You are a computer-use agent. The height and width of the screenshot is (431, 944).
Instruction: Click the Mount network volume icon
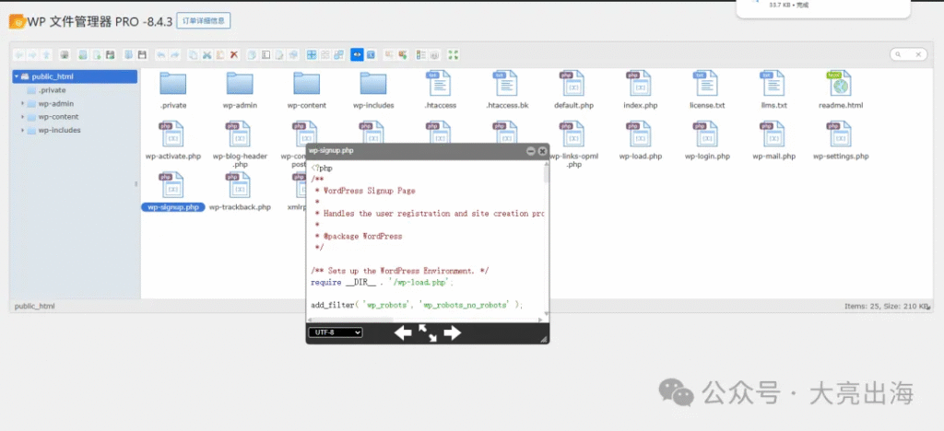pos(65,54)
